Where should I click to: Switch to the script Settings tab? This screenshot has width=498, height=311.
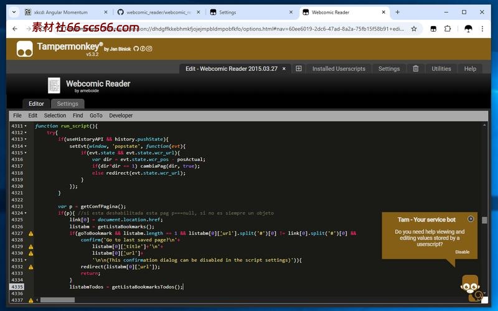(x=68, y=104)
